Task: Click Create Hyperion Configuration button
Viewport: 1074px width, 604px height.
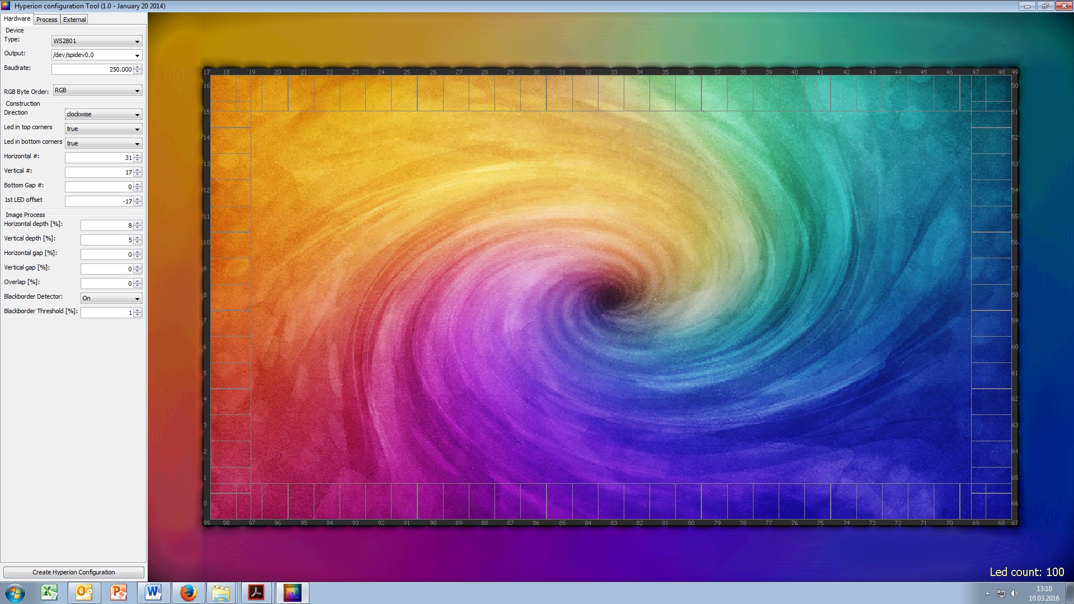Action: pos(73,572)
